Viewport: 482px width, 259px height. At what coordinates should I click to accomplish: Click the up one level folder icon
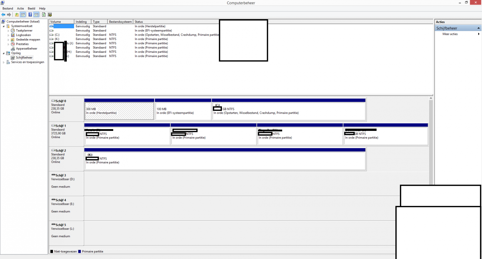point(17,15)
